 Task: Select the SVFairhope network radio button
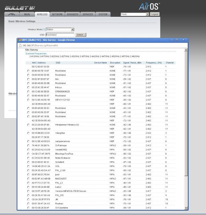pos(28,145)
